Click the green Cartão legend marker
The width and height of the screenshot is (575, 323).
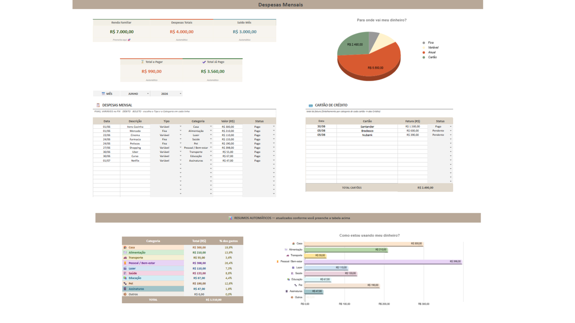pyautogui.click(x=424, y=57)
